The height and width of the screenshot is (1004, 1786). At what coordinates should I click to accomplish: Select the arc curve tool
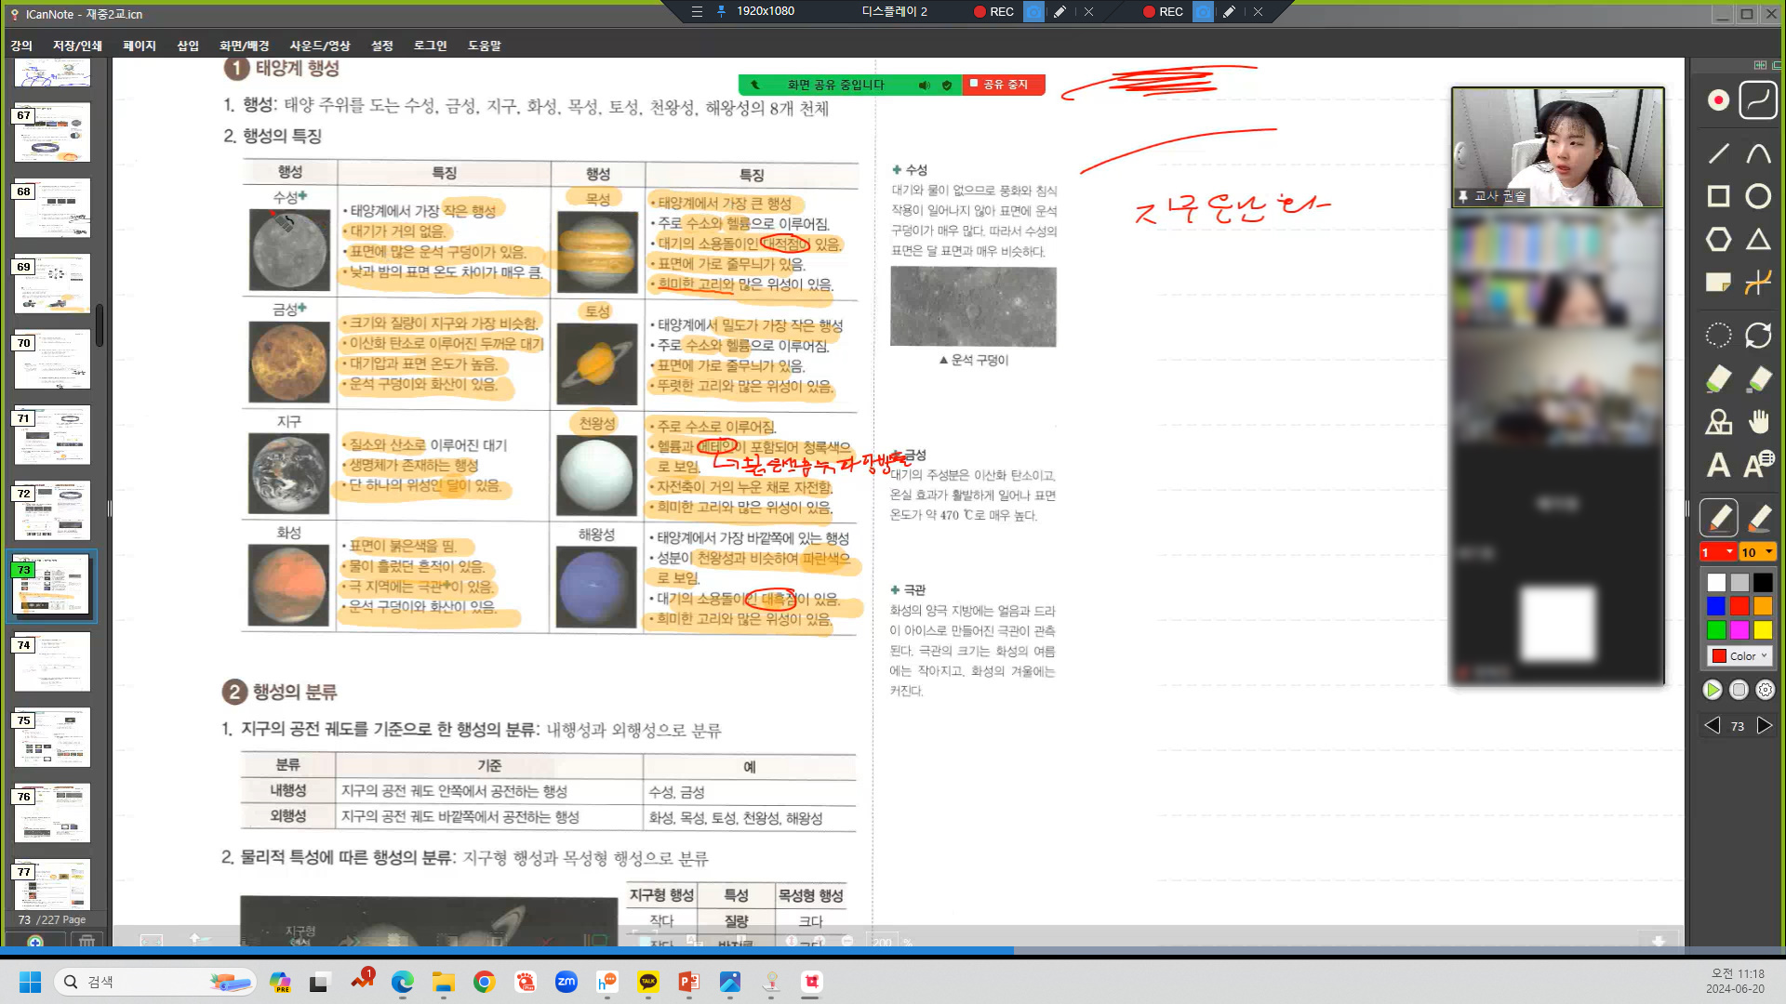click(x=1758, y=153)
